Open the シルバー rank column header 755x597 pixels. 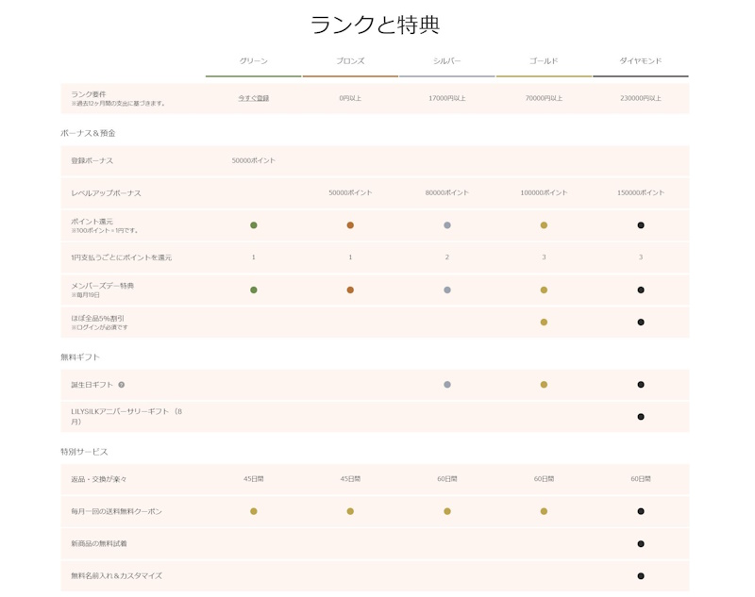tap(447, 61)
